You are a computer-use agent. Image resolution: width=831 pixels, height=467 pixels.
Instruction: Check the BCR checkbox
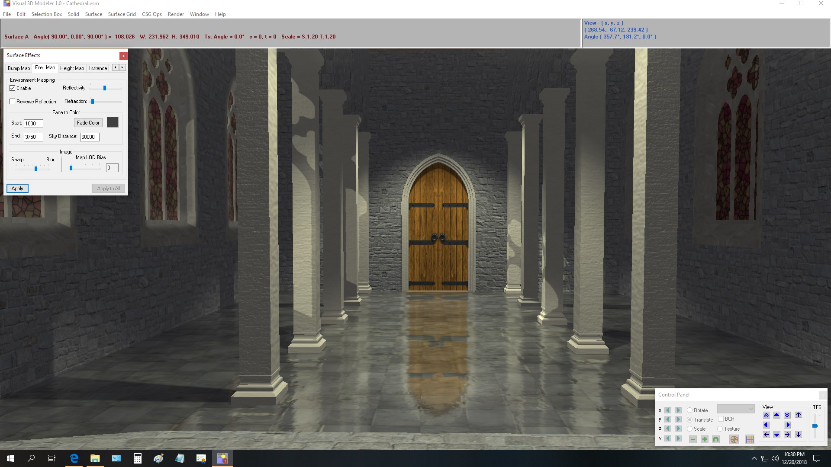point(721,419)
